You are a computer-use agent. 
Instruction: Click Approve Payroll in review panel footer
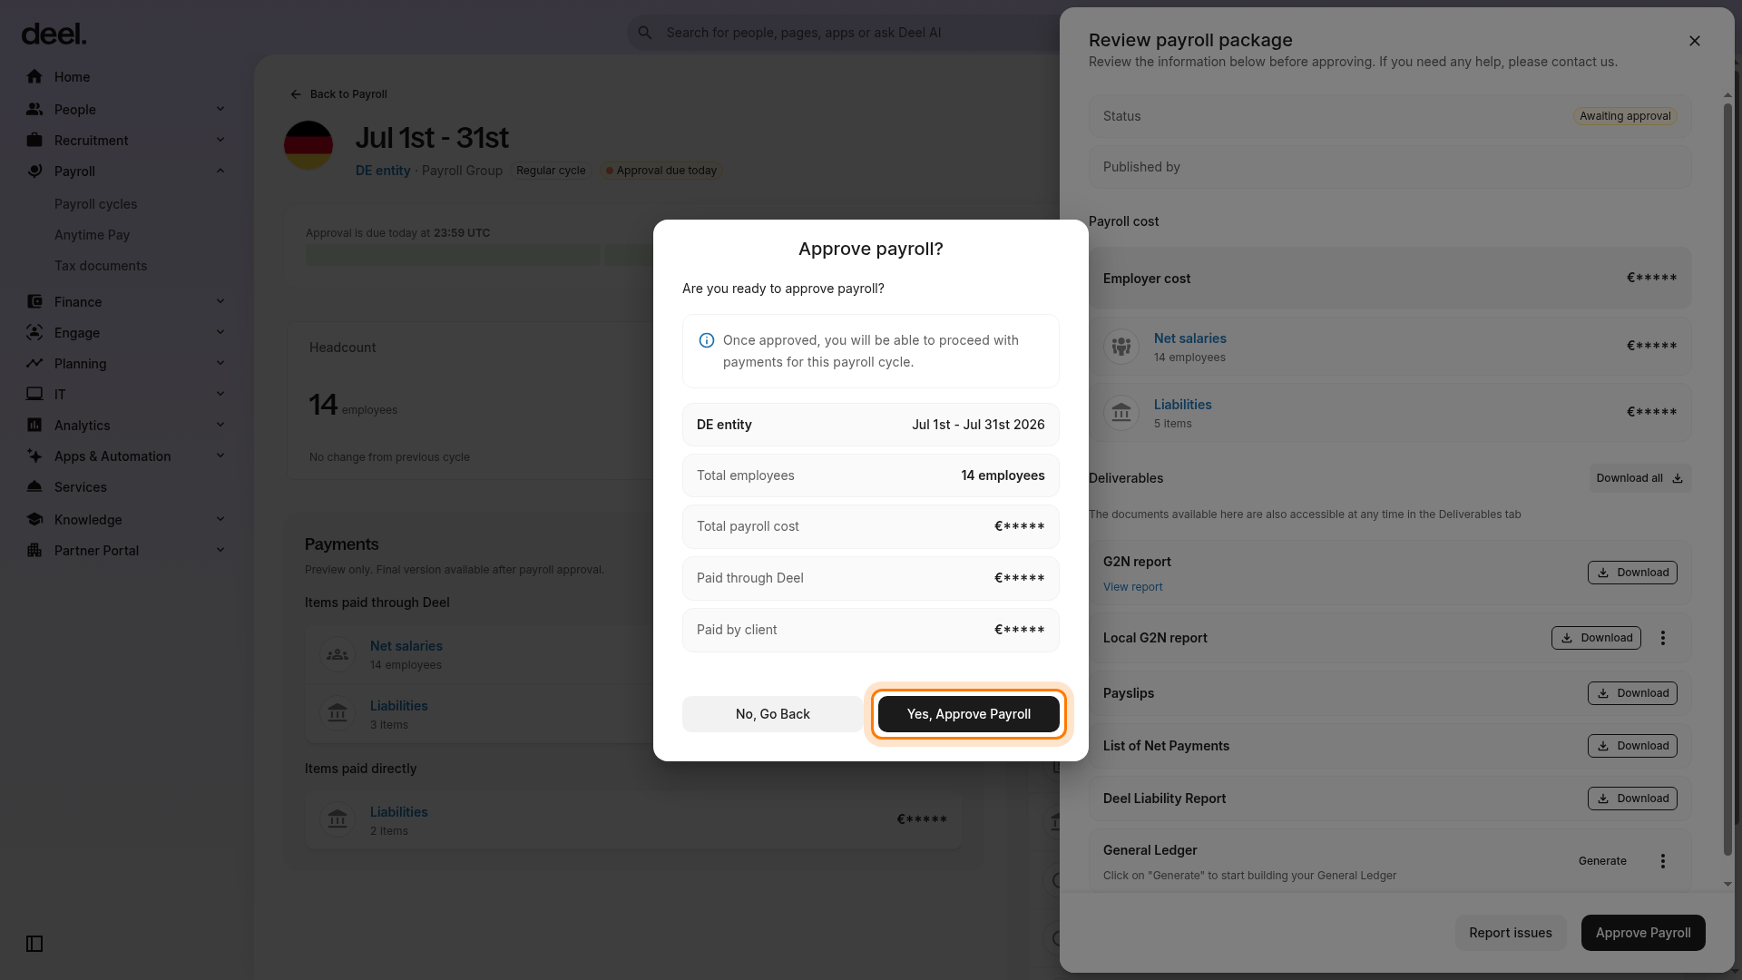(x=1643, y=933)
